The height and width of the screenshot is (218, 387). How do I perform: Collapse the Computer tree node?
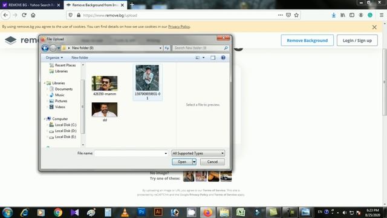pos(45,119)
